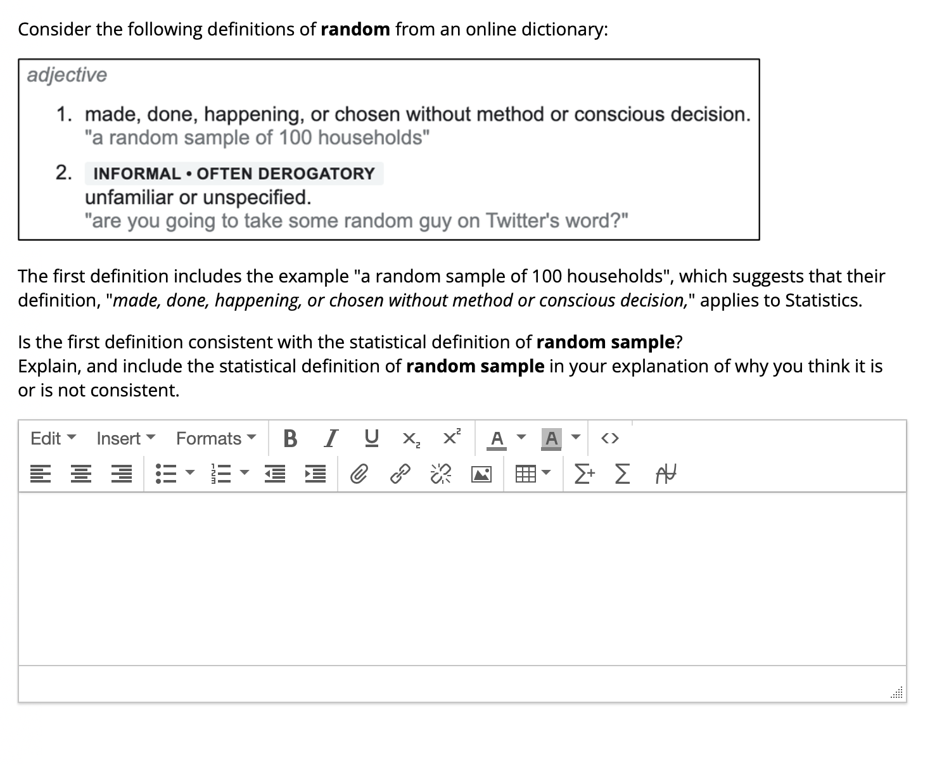The width and height of the screenshot is (930, 765).
Task: Align text to the center
Action: [x=80, y=474]
